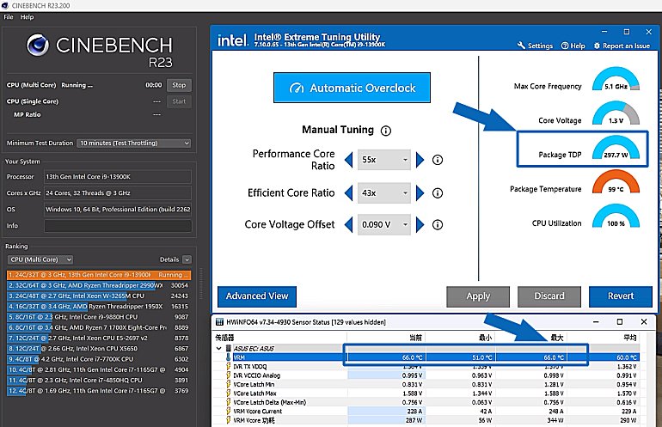Click the Automatic Overclock button
The width and height of the screenshot is (662, 427).
[x=351, y=88]
